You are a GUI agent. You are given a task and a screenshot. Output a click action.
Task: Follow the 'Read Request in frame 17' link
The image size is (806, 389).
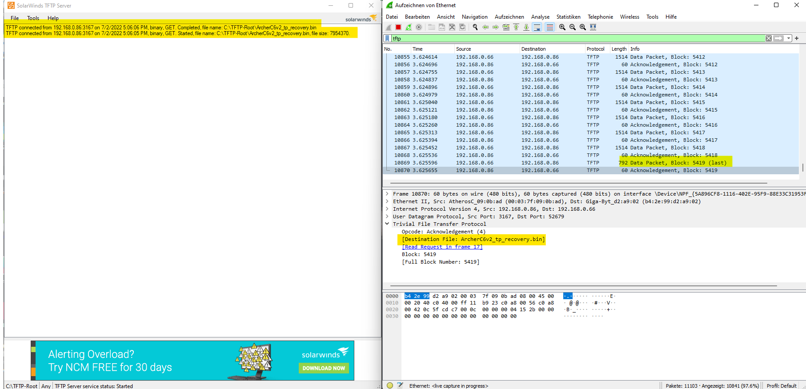[442, 247]
